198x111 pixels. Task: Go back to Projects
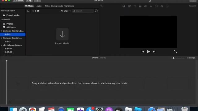19,1
